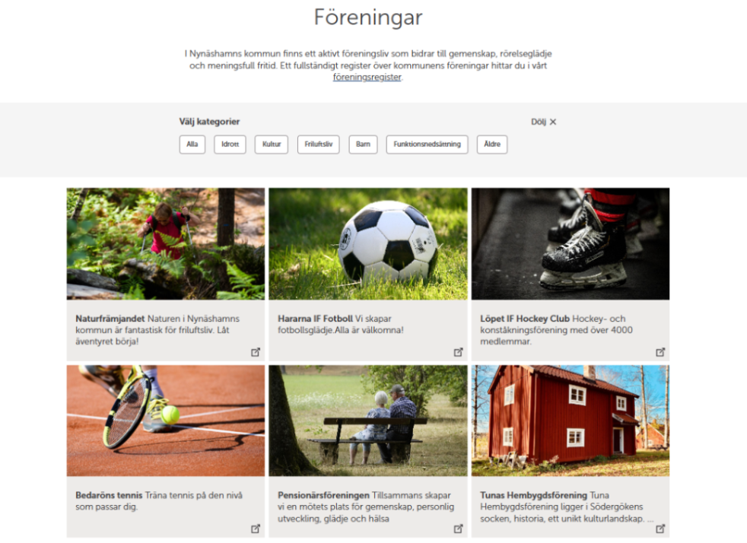Toggle the Alla category filter
The image size is (747, 543).
pyautogui.click(x=192, y=144)
